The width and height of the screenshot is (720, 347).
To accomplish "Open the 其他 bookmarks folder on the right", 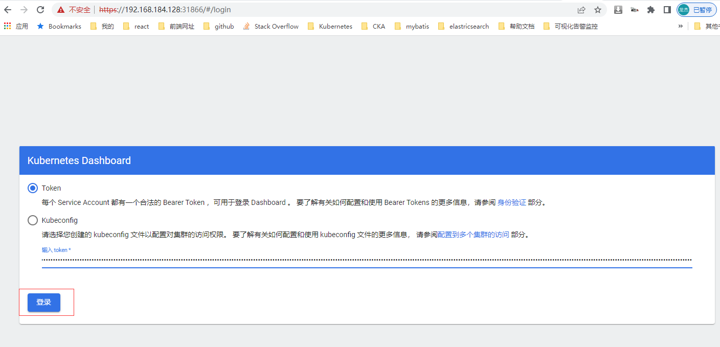I will tap(706, 26).
